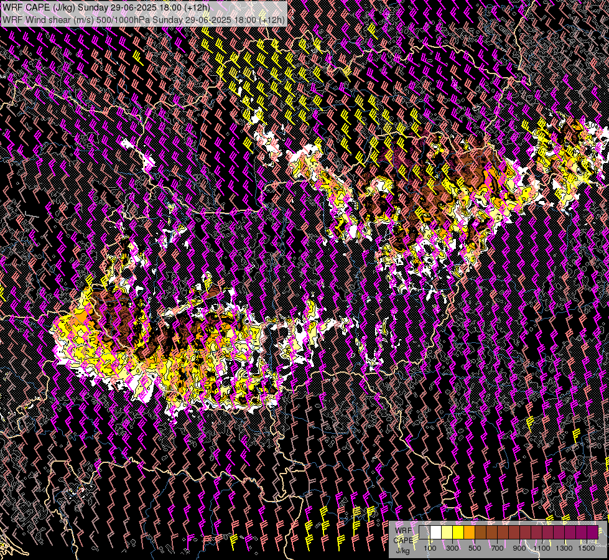Click the legend label 1300
This screenshot has width=609, height=560.
tap(564, 548)
